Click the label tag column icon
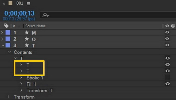Screen dimensions: 176x100 pyautogui.click(x=6, y=26)
